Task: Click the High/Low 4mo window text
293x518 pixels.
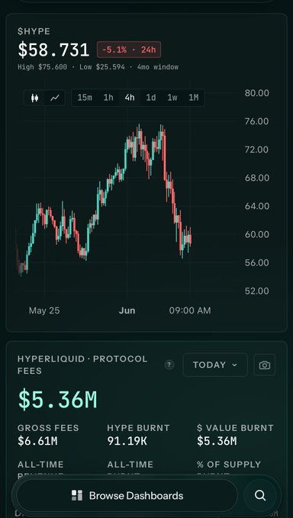Action: pos(98,67)
